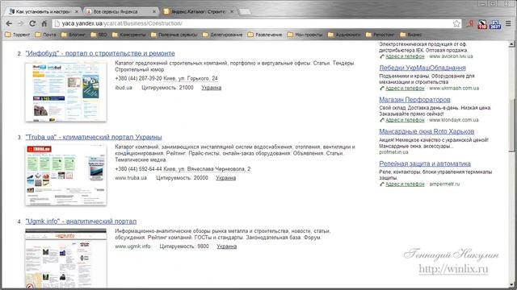
Task: Click 'ibud.ua' site address text
Action: tap(124, 88)
